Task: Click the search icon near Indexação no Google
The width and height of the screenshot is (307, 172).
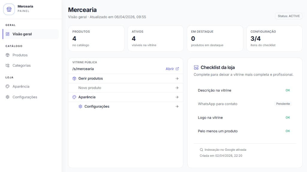Action: coord(201,150)
